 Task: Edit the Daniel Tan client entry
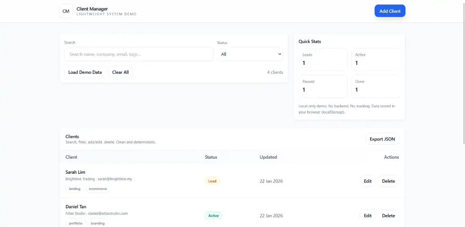tap(367, 215)
